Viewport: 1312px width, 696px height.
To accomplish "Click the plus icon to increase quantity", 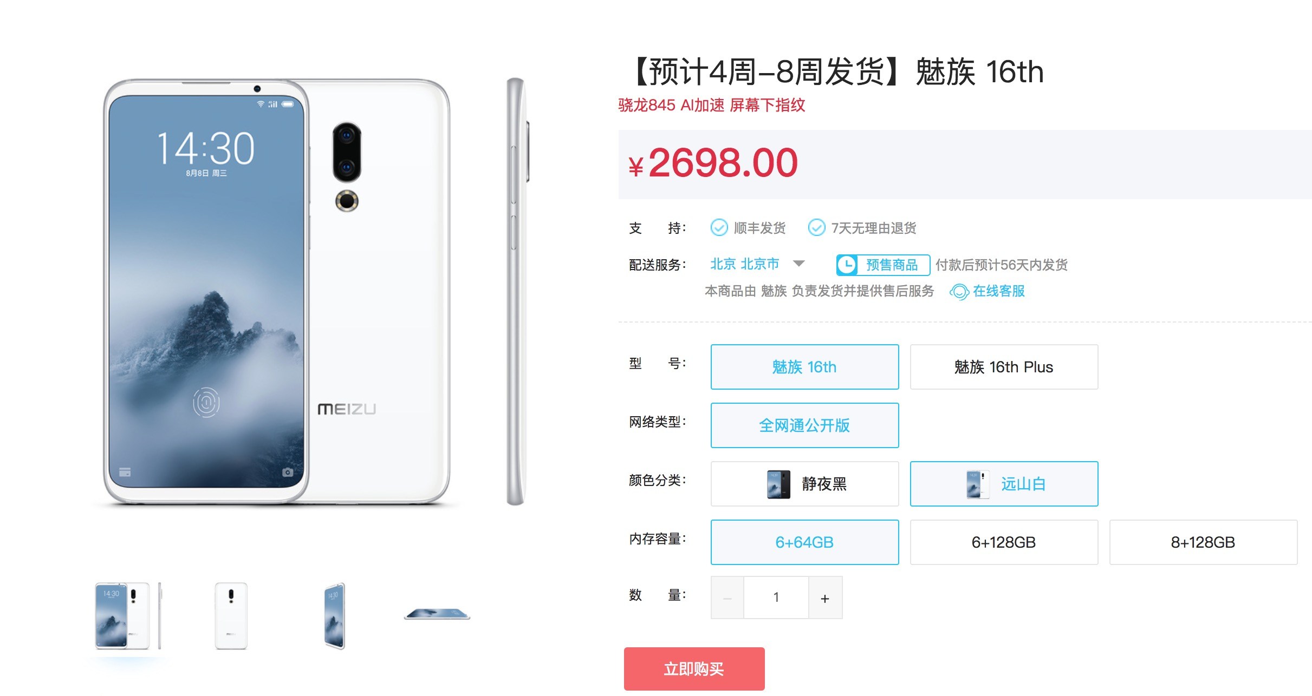I will pos(825,598).
